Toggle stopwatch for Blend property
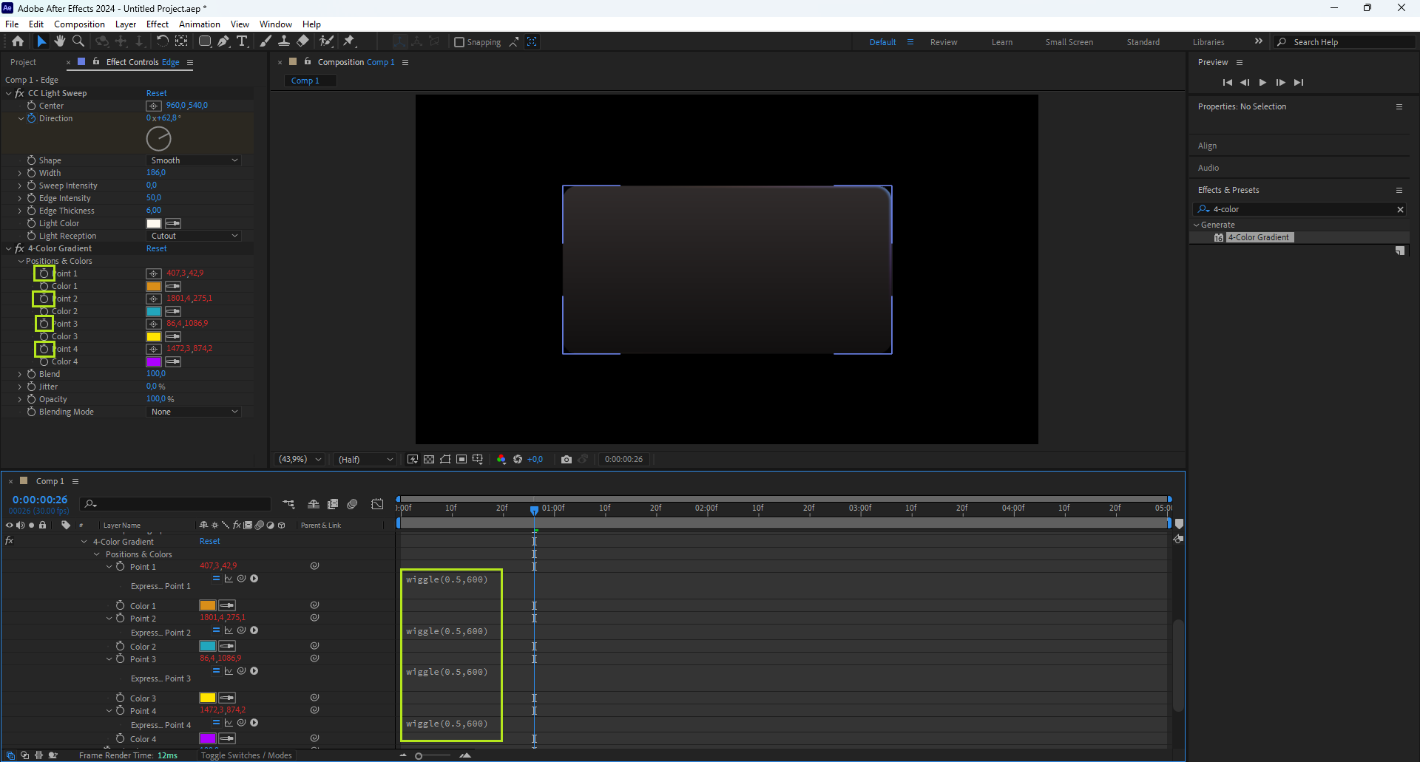Screen dimensions: 1420x762 (32, 374)
